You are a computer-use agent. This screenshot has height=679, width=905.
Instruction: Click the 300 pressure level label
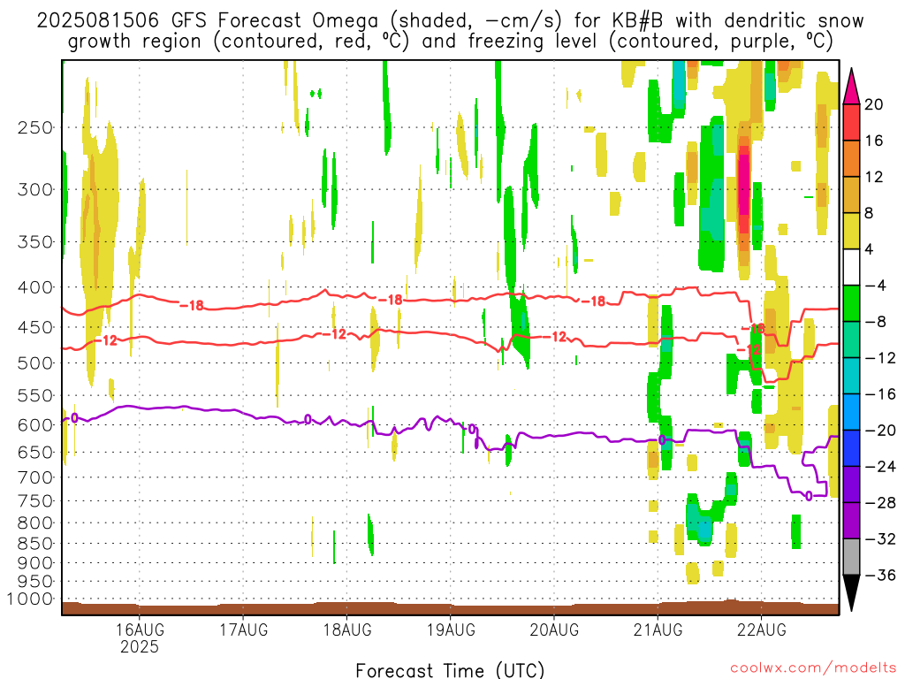pos(35,189)
